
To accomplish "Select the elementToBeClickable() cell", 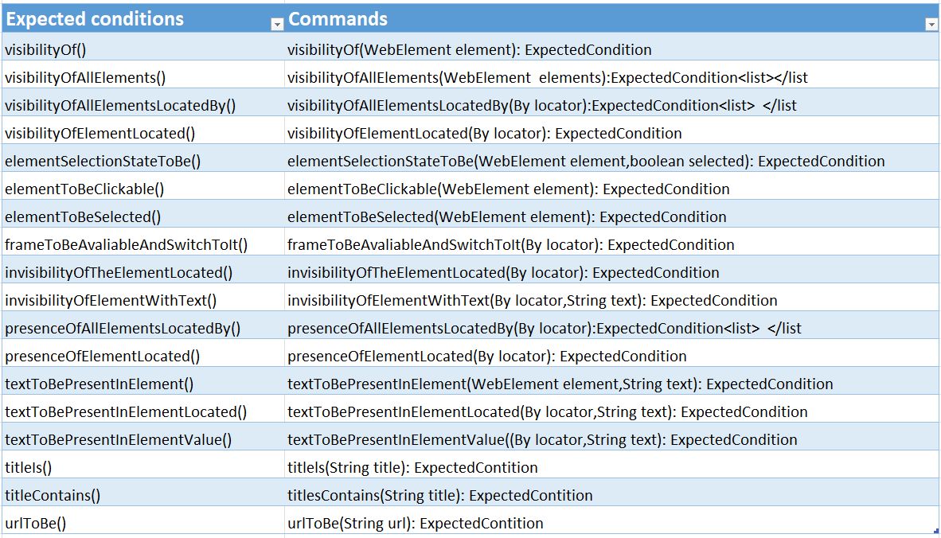I will click(143, 189).
